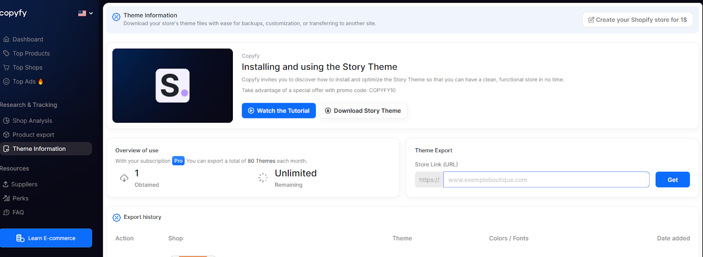Click the Resources section label

click(14, 168)
